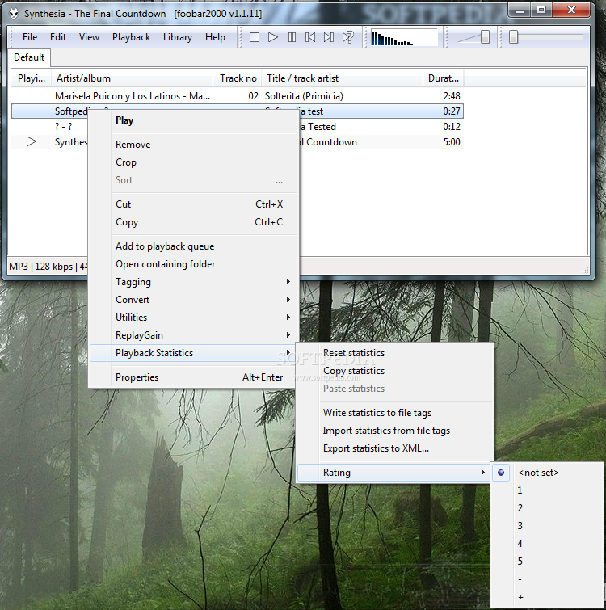Sort by Artist/album column header
This screenshot has width=606, height=610.
(133, 78)
